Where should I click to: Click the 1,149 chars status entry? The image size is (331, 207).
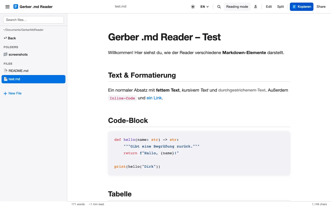tap(319, 204)
